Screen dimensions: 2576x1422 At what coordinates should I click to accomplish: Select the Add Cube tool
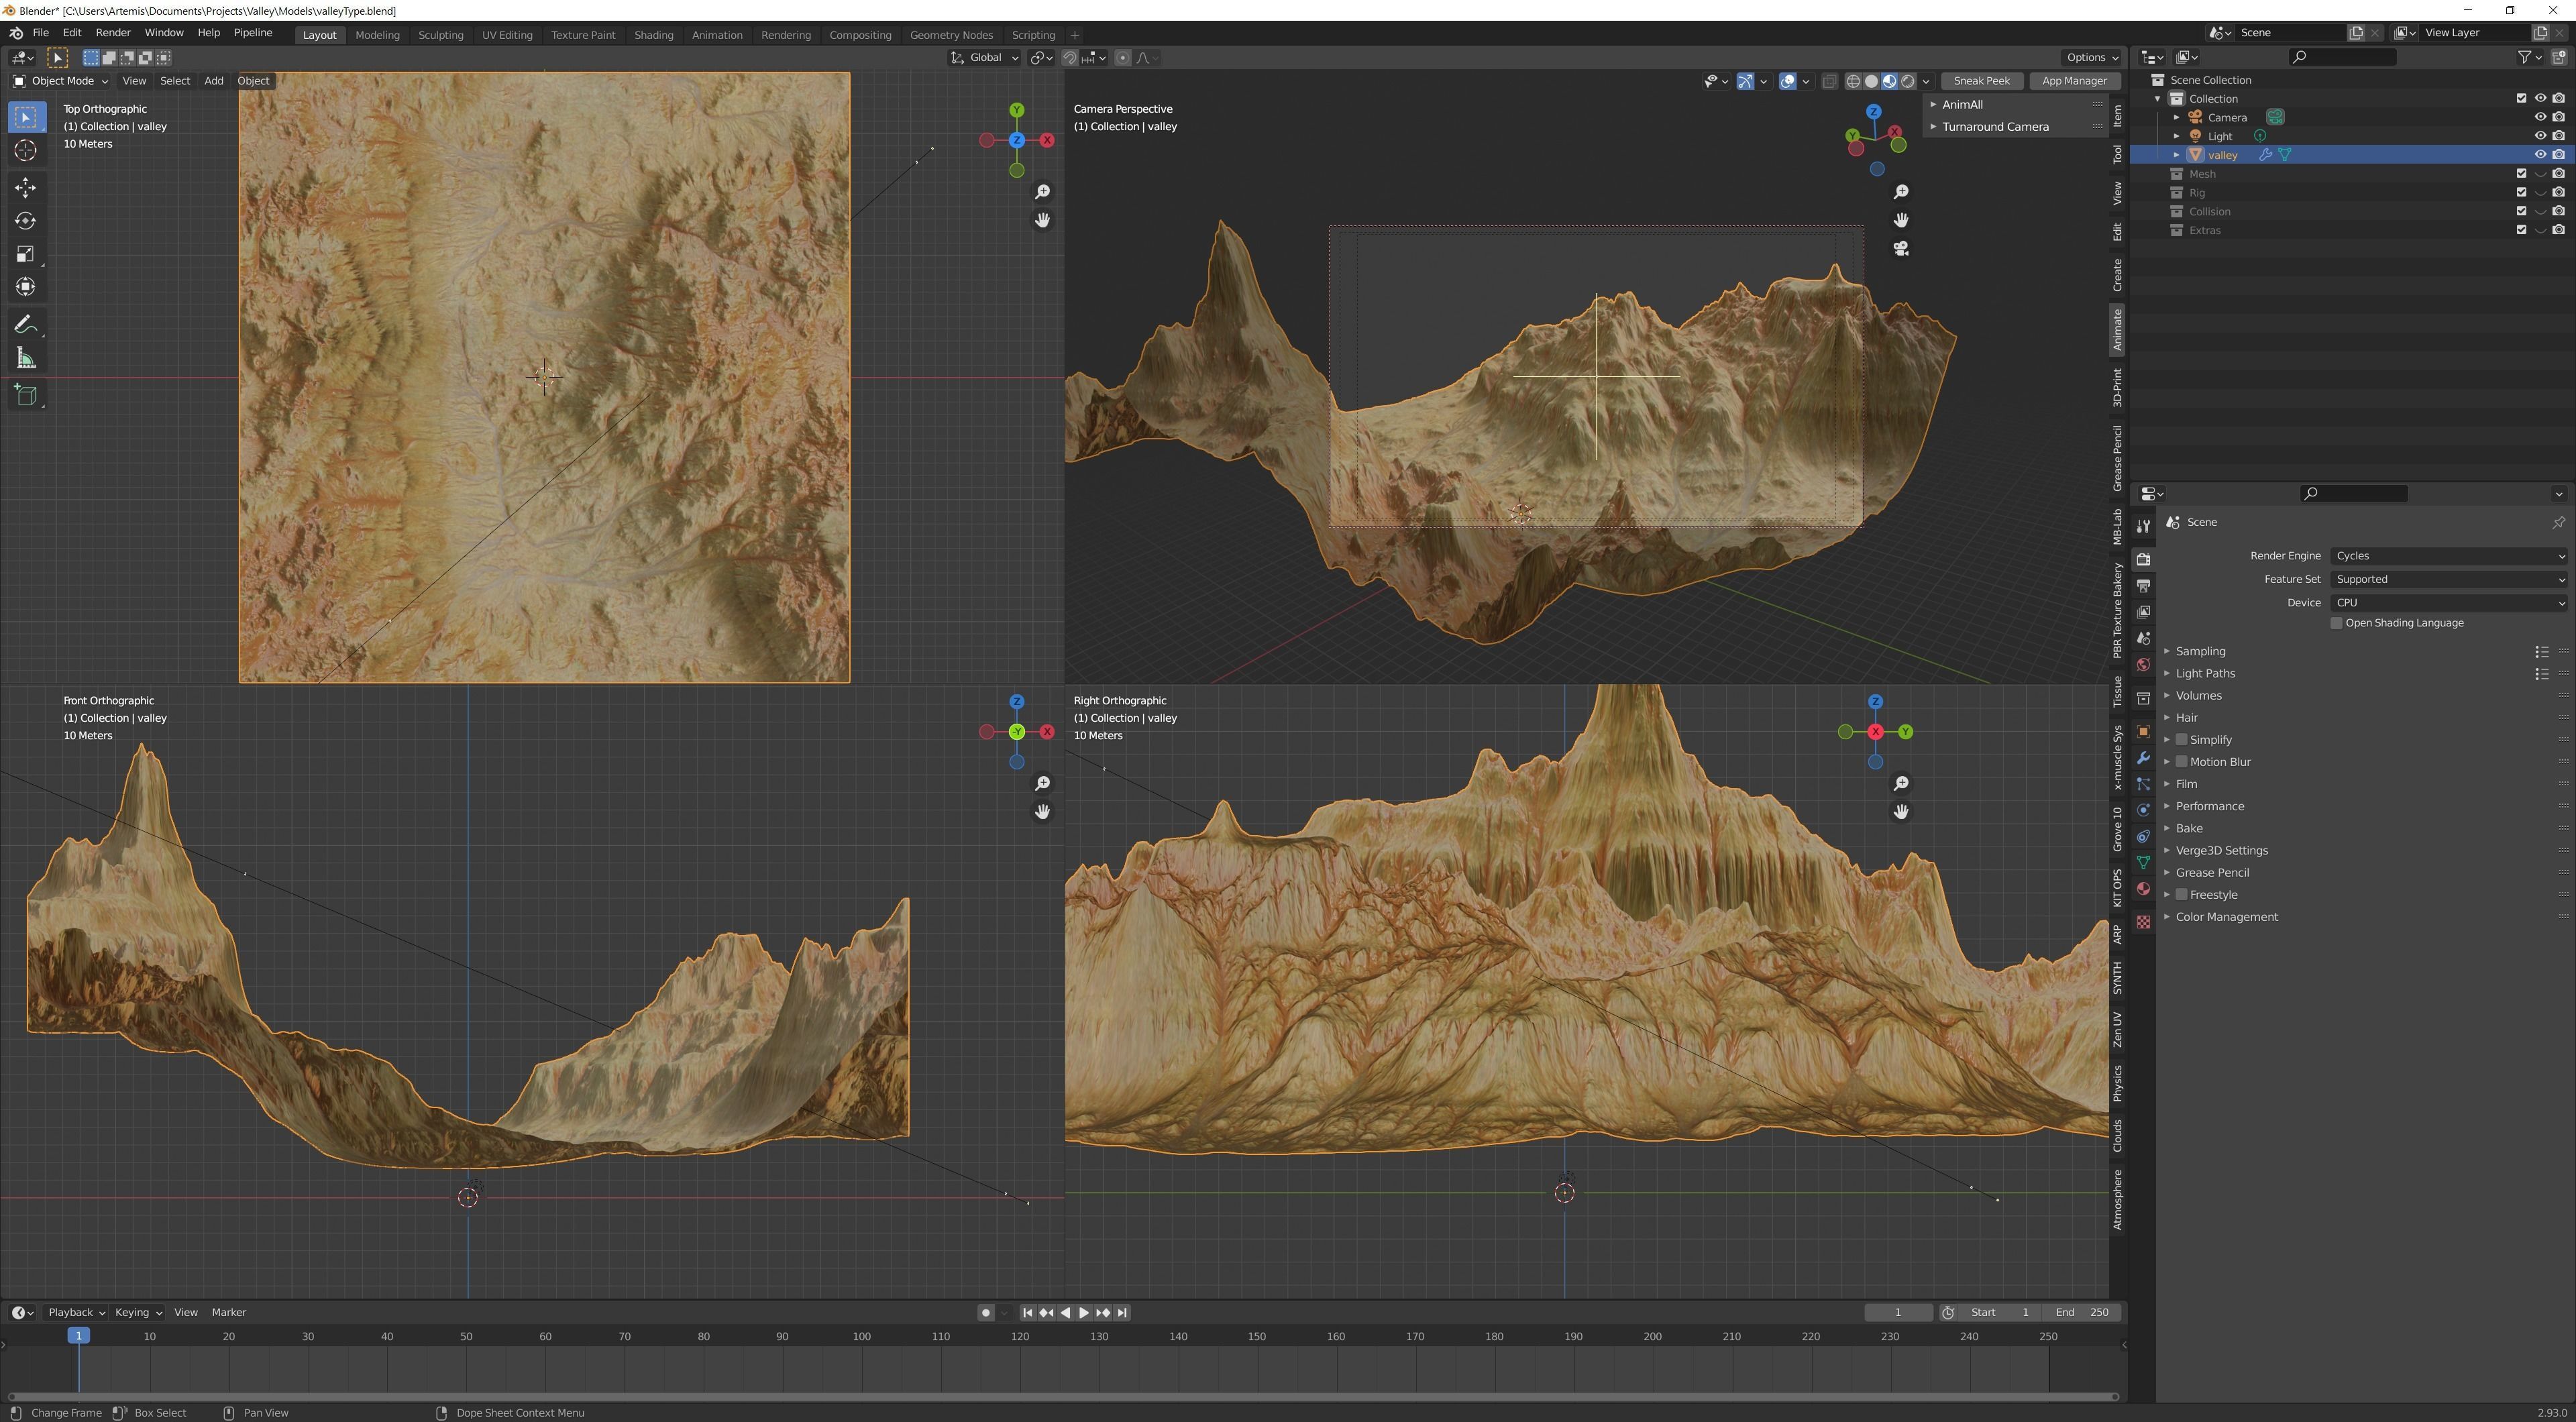[x=26, y=395]
